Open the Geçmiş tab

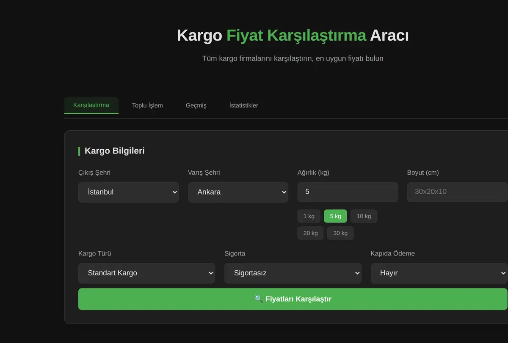pos(196,105)
